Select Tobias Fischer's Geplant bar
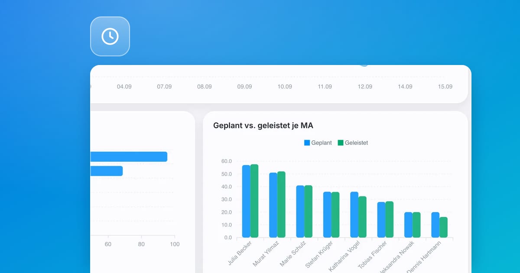Screen dimensions: 520x273 [x=381, y=220]
